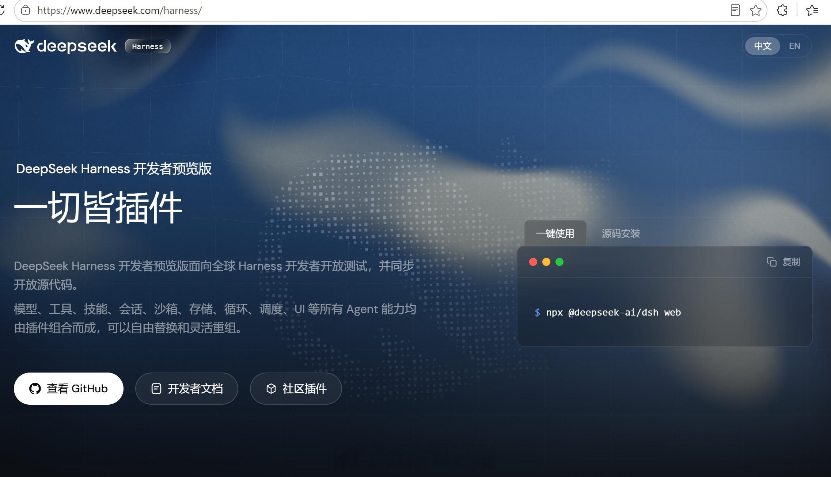Select the 源码安装 tab
The image size is (831, 477).
[621, 233]
